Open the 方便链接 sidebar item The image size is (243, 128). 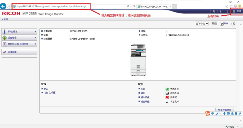pyautogui.click(x=19, y=52)
